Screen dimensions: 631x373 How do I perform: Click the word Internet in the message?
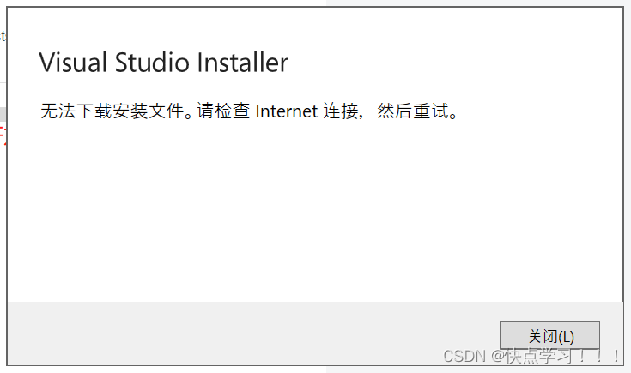pos(287,111)
